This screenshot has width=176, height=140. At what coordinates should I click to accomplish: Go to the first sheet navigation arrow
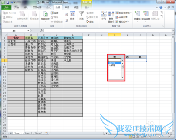click(3, 133)
